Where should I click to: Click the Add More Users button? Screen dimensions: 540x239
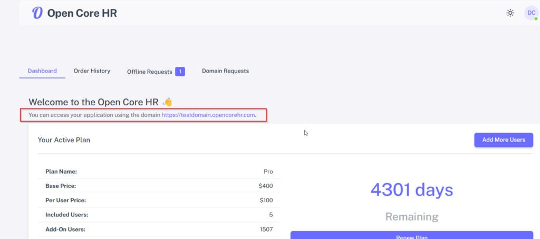coord(504,140)
